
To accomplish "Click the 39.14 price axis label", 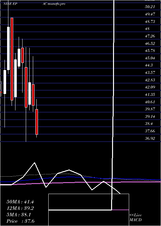I will 150,117.
